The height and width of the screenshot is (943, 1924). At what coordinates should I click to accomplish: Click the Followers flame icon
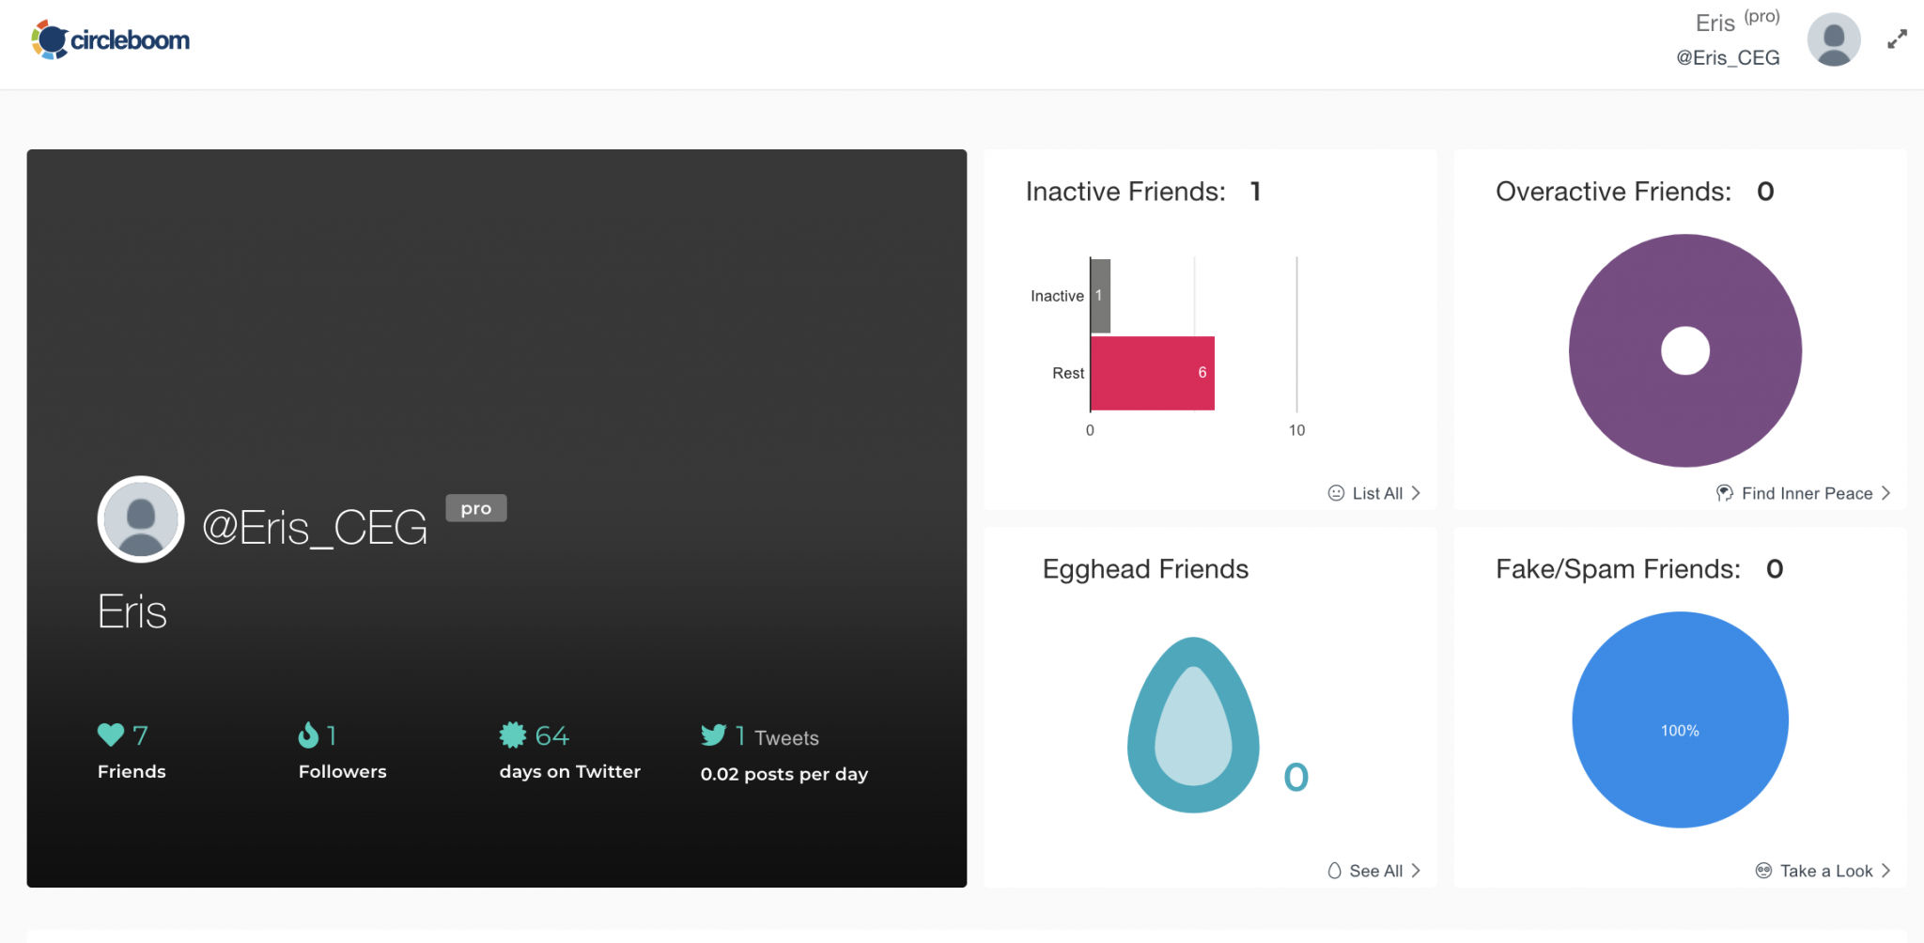click(x=308, y=734)
